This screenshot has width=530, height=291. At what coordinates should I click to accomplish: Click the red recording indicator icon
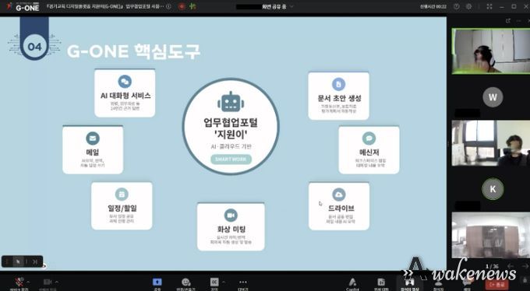tap(182, 6)
